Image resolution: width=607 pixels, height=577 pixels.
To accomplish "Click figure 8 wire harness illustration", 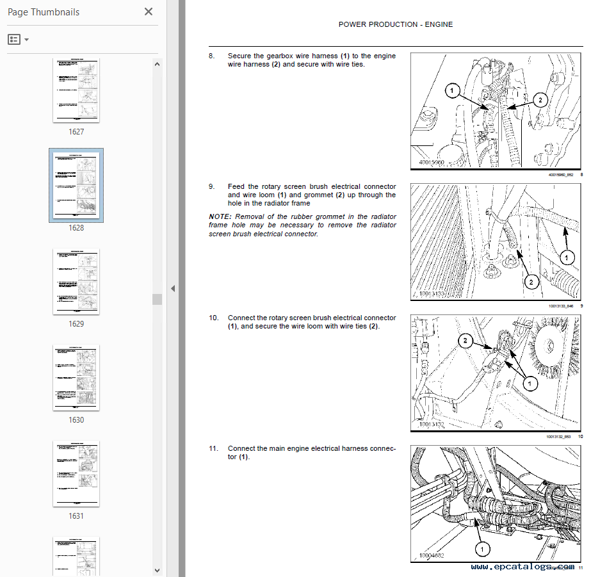I will pyautogui.click(x=496, y=111).
